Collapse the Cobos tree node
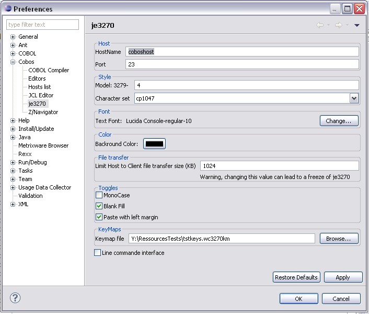The width and height of the screenshot is (369, 314). coord(13,62)
